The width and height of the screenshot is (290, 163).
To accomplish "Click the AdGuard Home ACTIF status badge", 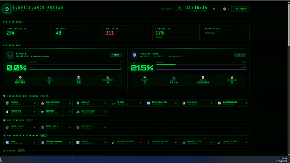I will 240,55.
